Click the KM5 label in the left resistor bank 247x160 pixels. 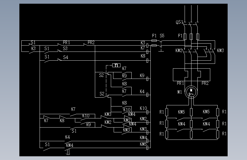click(181, 112)
